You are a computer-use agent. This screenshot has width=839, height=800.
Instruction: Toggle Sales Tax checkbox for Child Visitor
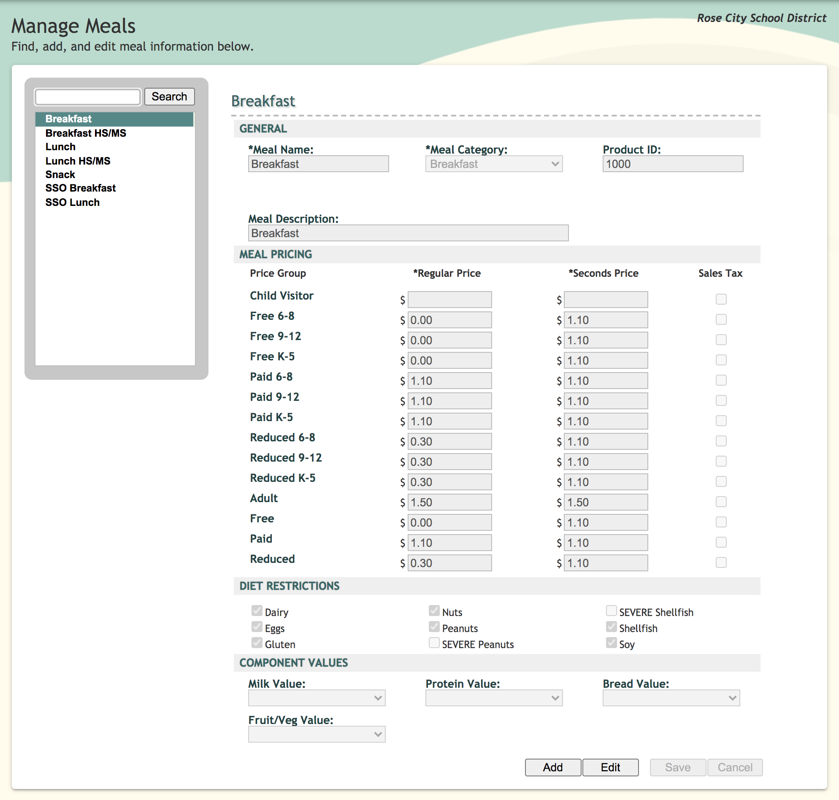[721, 299]
